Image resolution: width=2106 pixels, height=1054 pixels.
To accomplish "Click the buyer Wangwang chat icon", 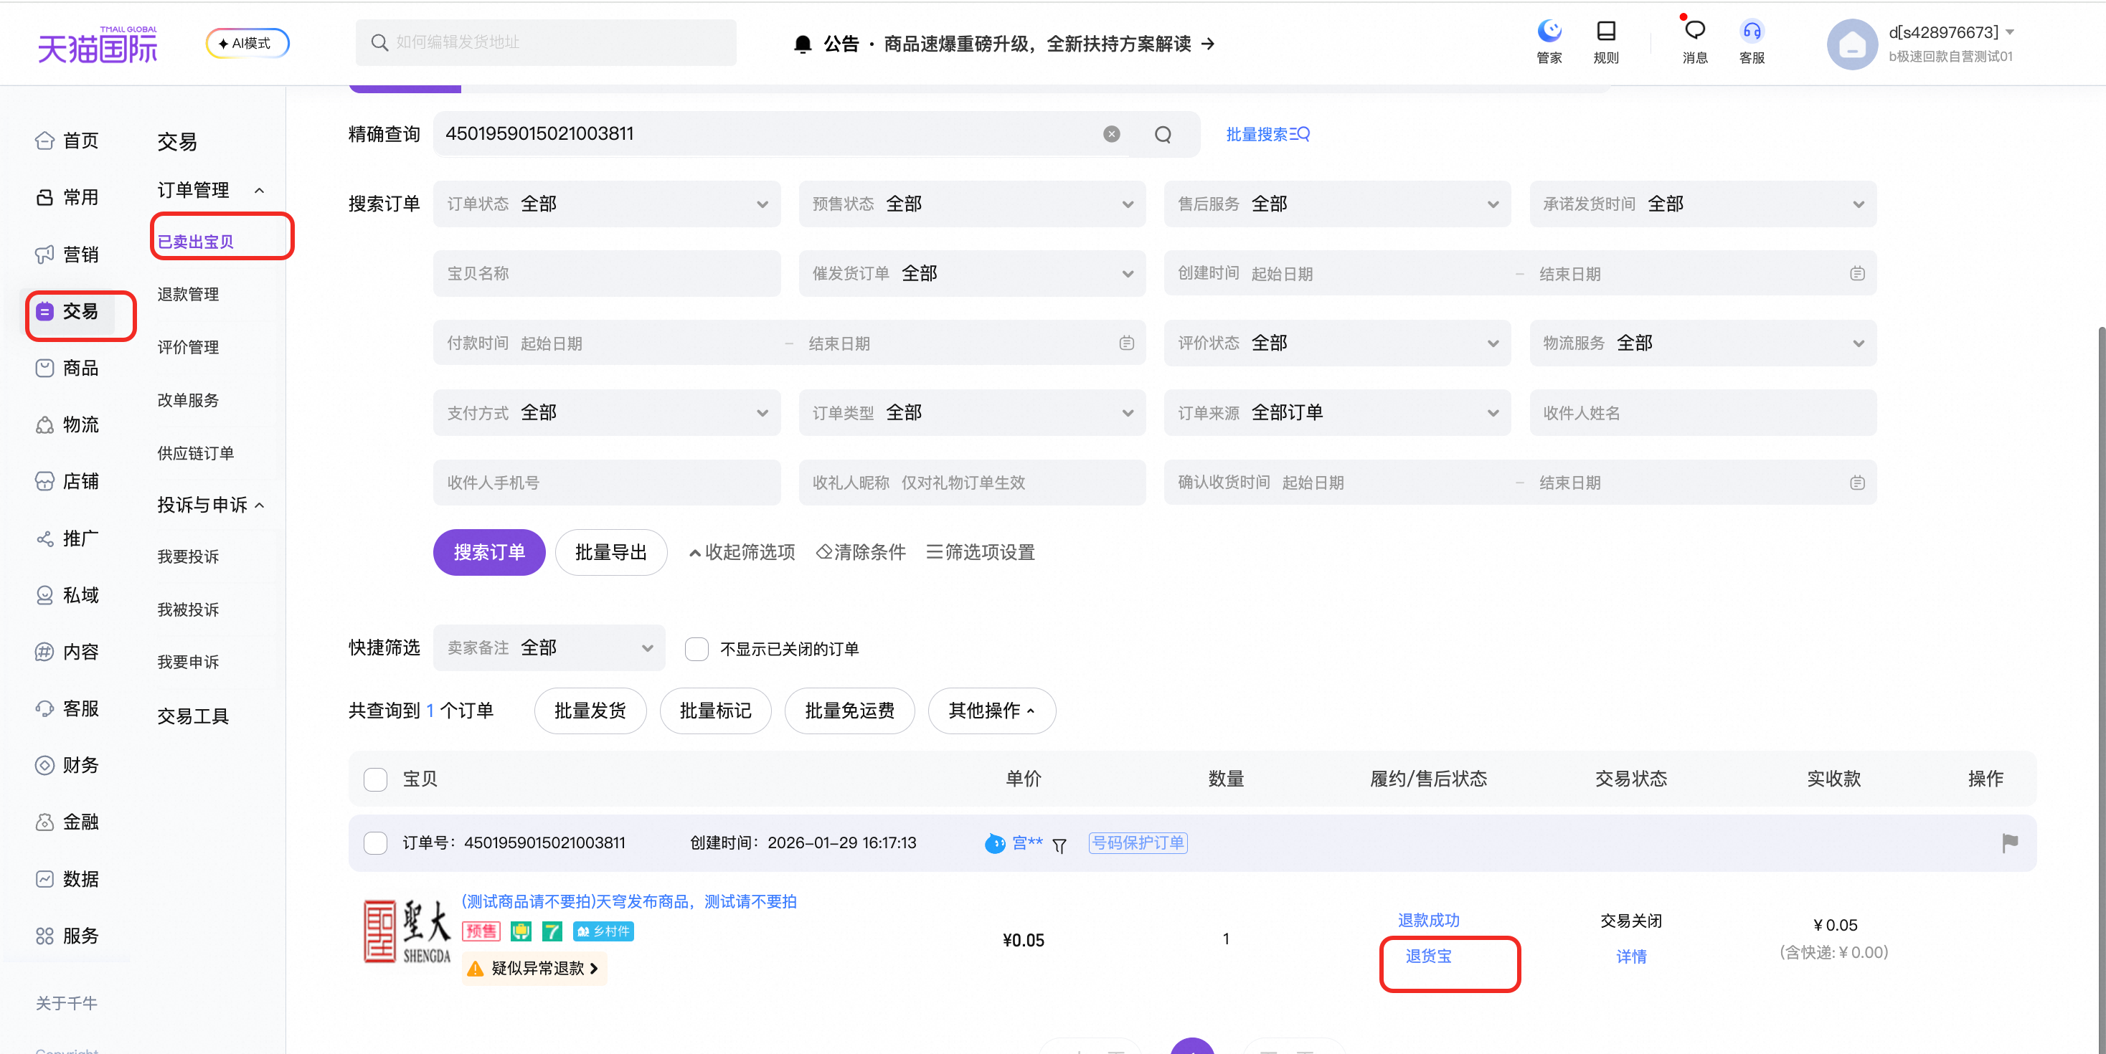I will pos(995,843).
